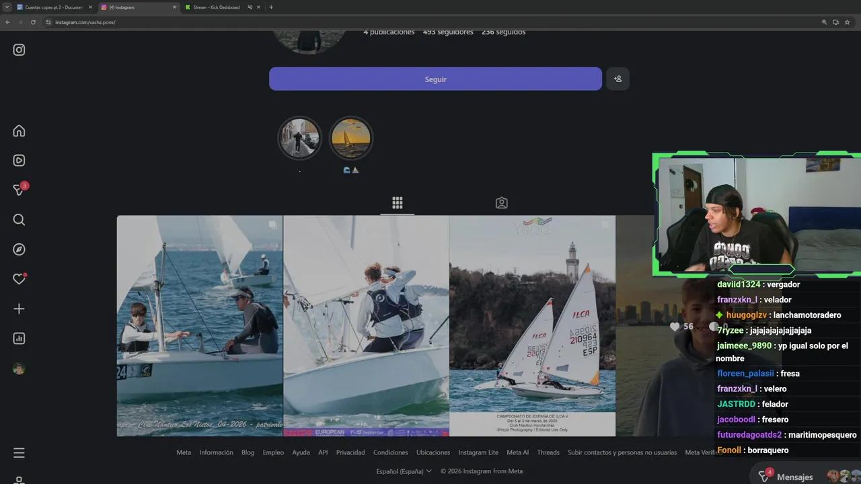Image resolution: width=861 pixels, height=484 pixels.
Task: Open the Meta AI footer link
Action: pos(518,452)
